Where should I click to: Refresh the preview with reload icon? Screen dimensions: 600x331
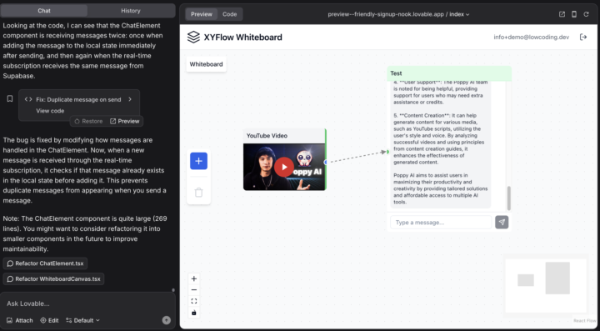(x=586, y=14)
